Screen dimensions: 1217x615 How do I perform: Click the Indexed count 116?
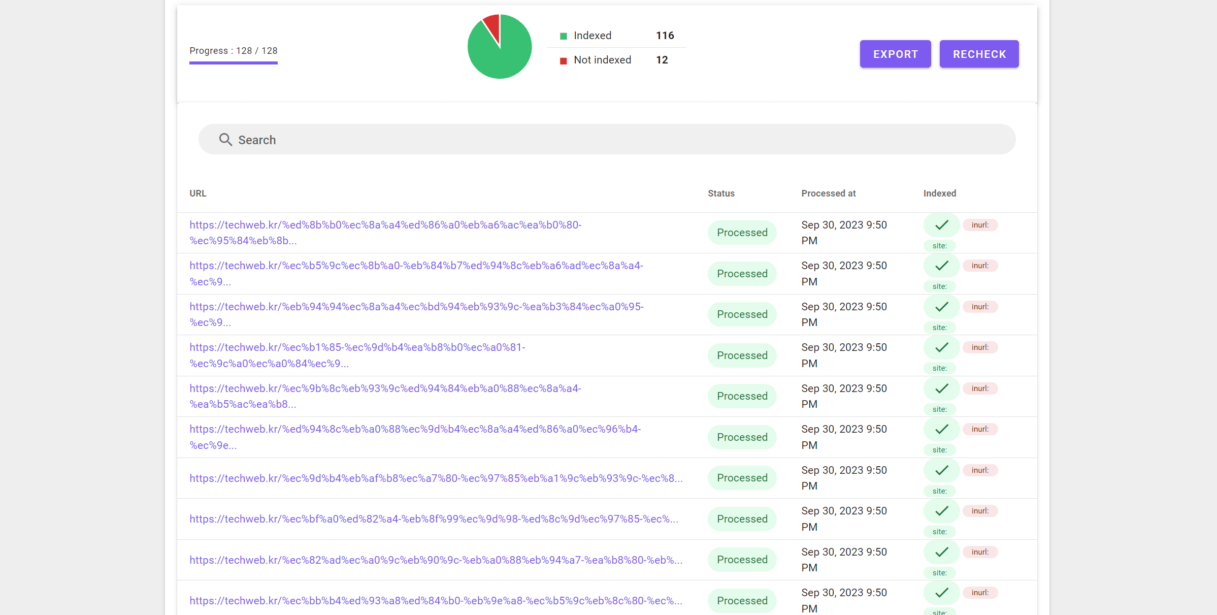point(665,36)
